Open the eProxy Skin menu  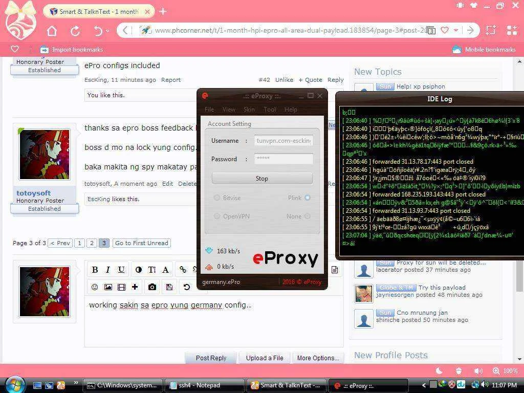pyautogui.click(x=249, y=110)
